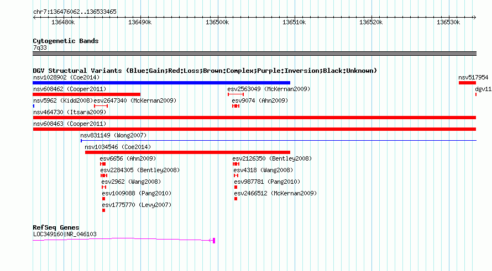The image size is (492, 271).
Task: Select the esv2563049 red interval glyph
Action: click(235, 94)
